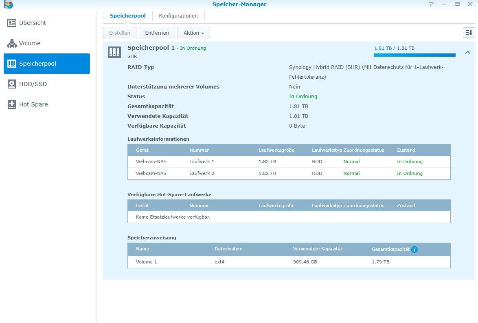478x323 pixels.
Task: Click the Synology Hybrid RAID type description
Action: click(366, 72)
